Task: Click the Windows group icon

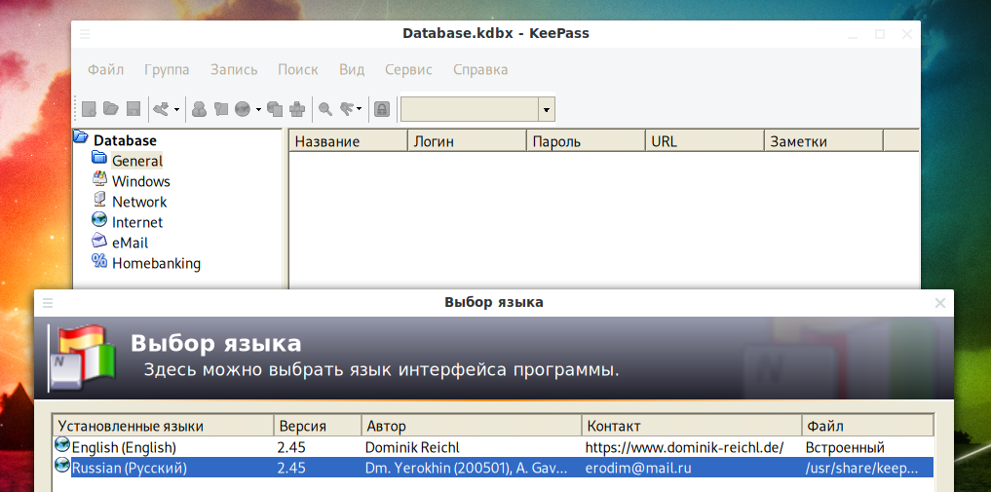Action: (99, 178)
